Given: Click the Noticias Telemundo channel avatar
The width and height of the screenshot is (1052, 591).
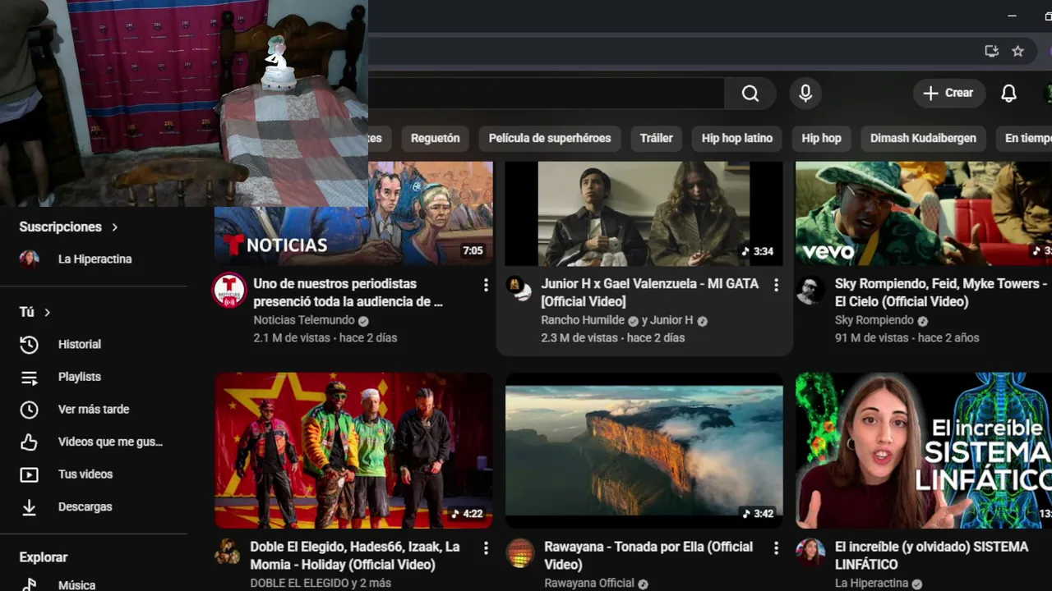Looking at the screenshot, I should pos(229,291).
